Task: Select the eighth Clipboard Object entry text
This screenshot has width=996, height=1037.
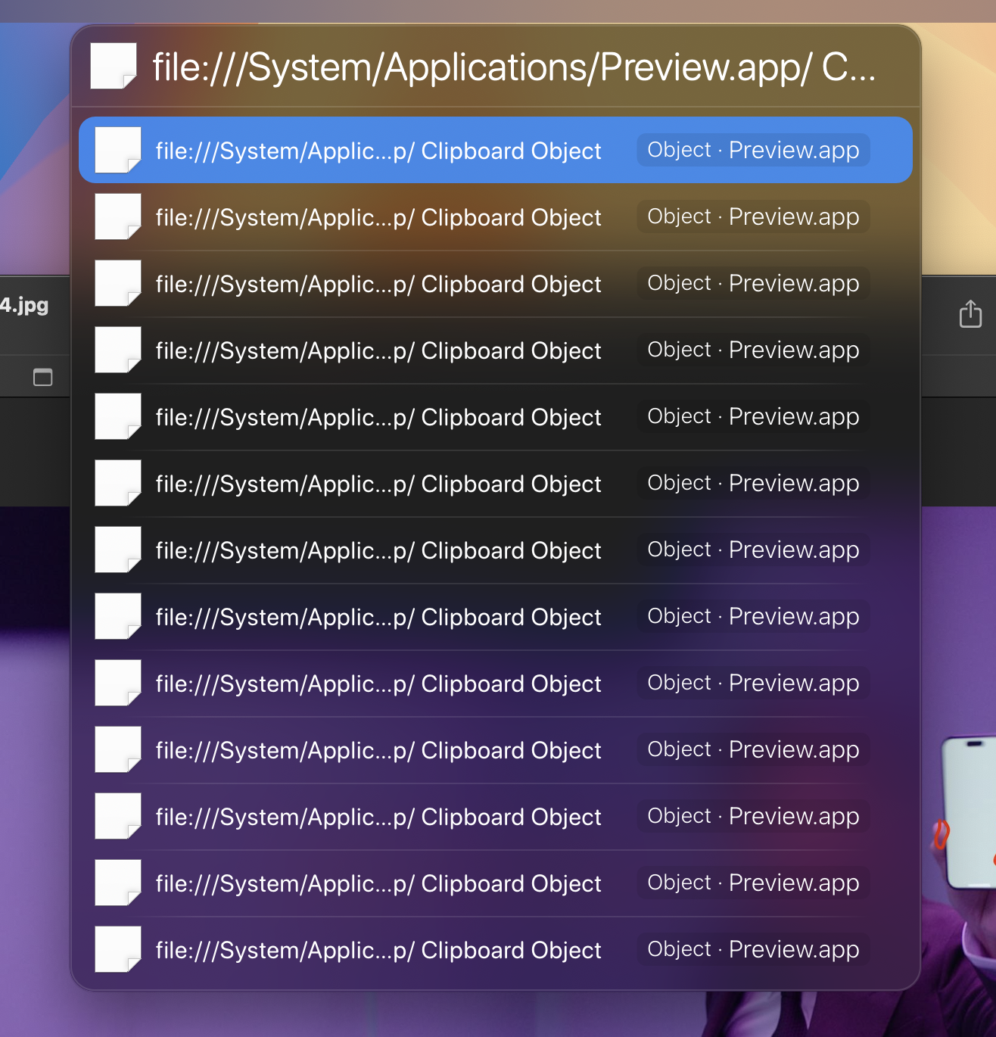Action: point(378,617)
